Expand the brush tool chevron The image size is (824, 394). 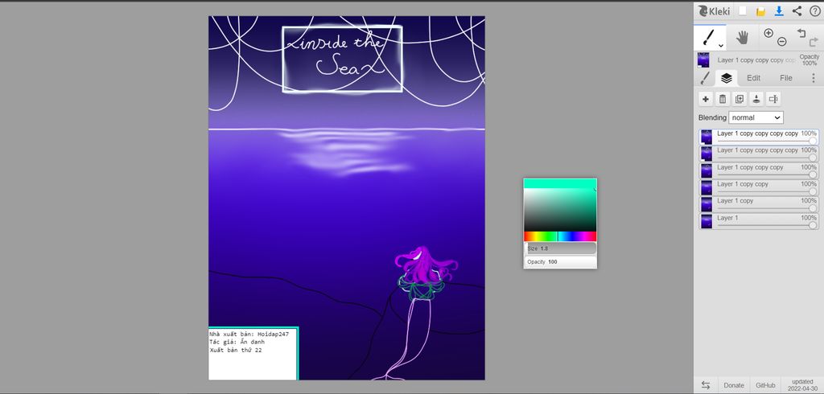click(721, 45)
